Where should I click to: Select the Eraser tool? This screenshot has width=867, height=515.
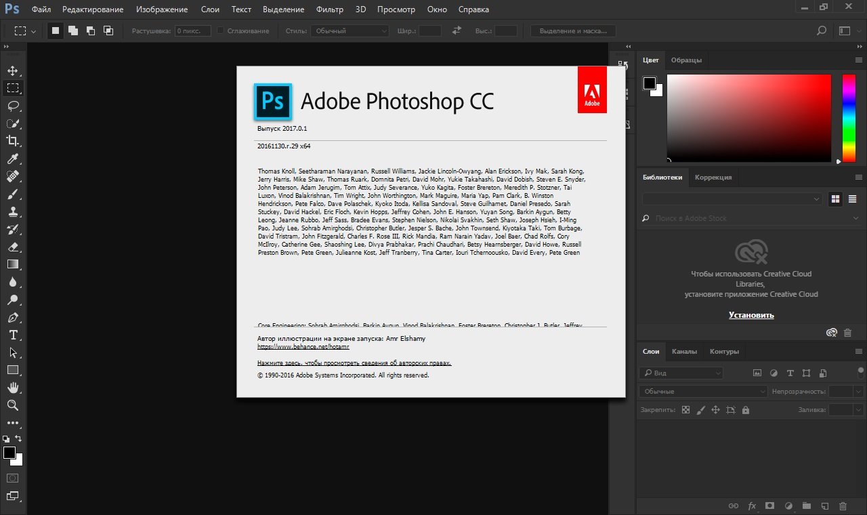tap(13, 247)
